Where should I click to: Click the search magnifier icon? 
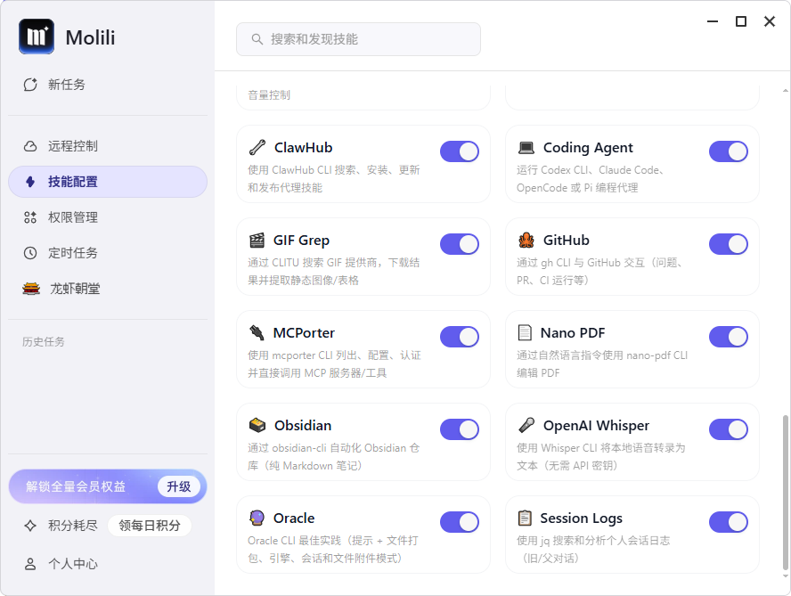[257, 39]
